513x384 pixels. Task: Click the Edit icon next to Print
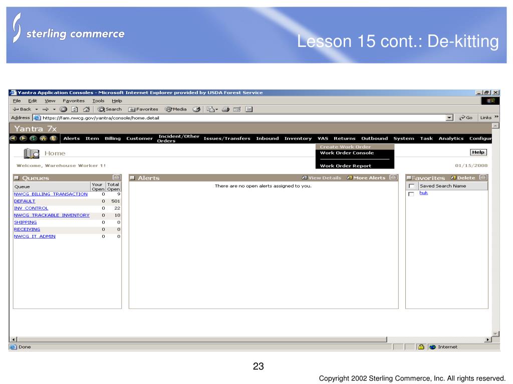[237, 109]
